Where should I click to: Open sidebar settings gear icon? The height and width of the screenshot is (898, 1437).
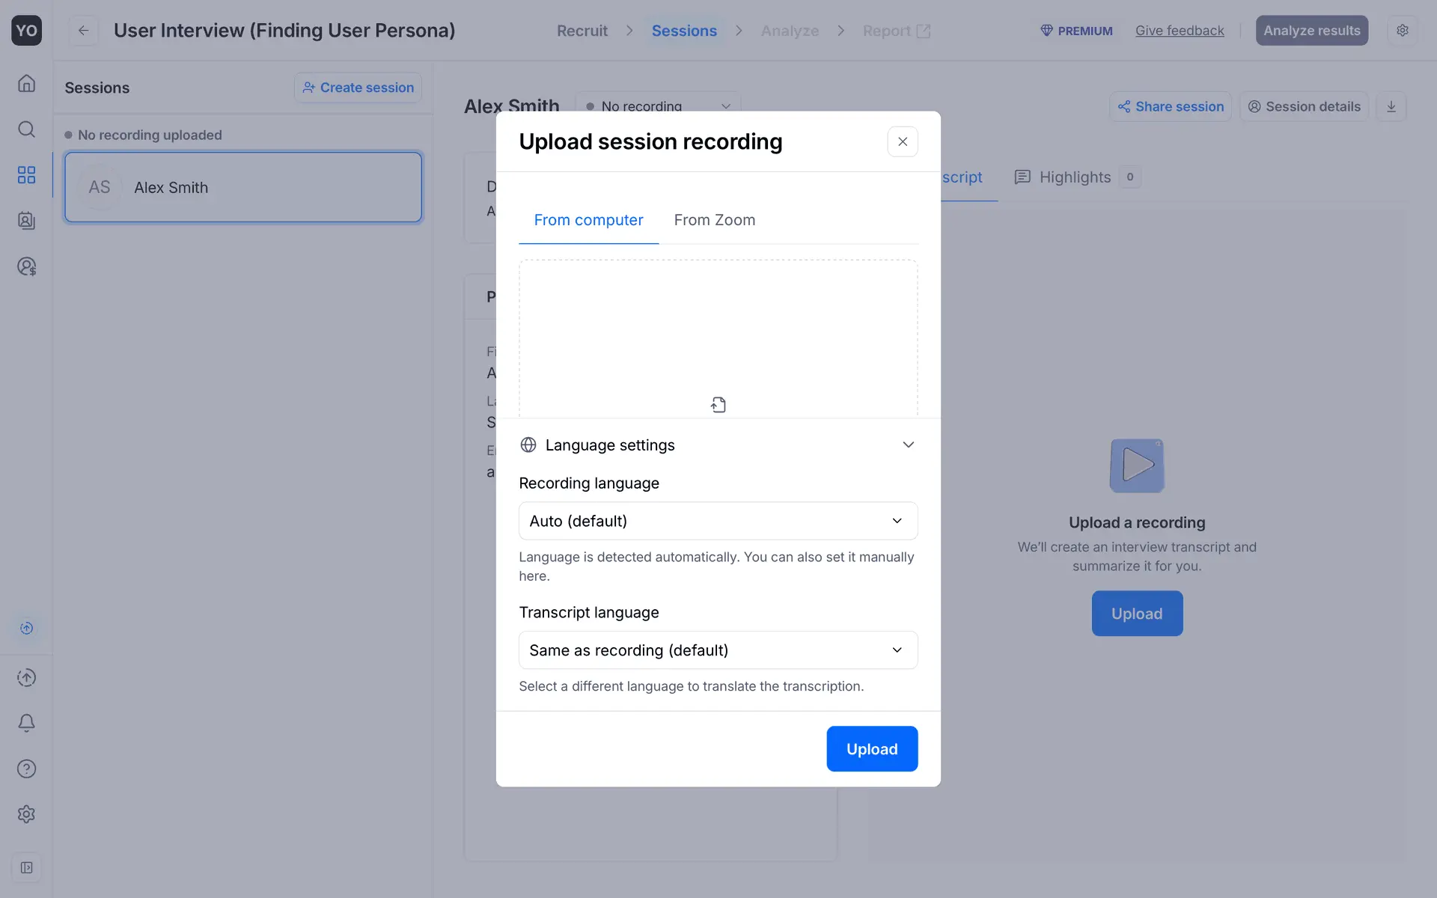[x=26, y=814]
